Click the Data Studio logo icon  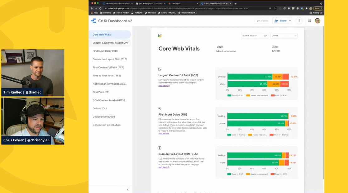[93, 21]
